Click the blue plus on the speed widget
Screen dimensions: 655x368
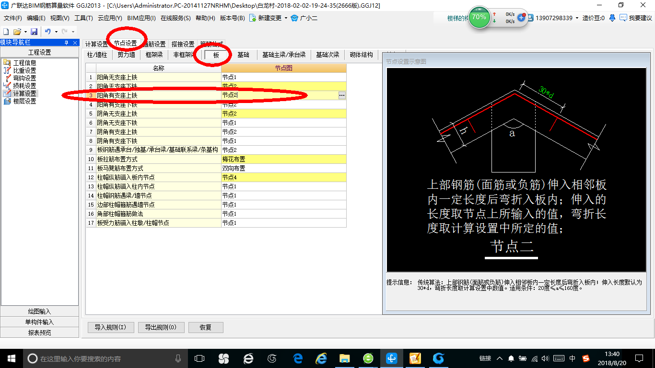coord(521,18)
